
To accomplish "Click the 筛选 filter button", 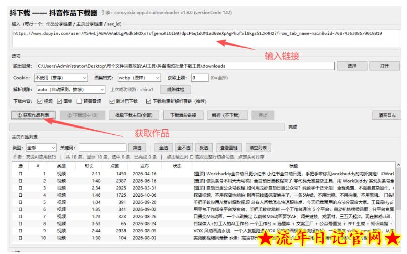I will [x=137, y=148].
